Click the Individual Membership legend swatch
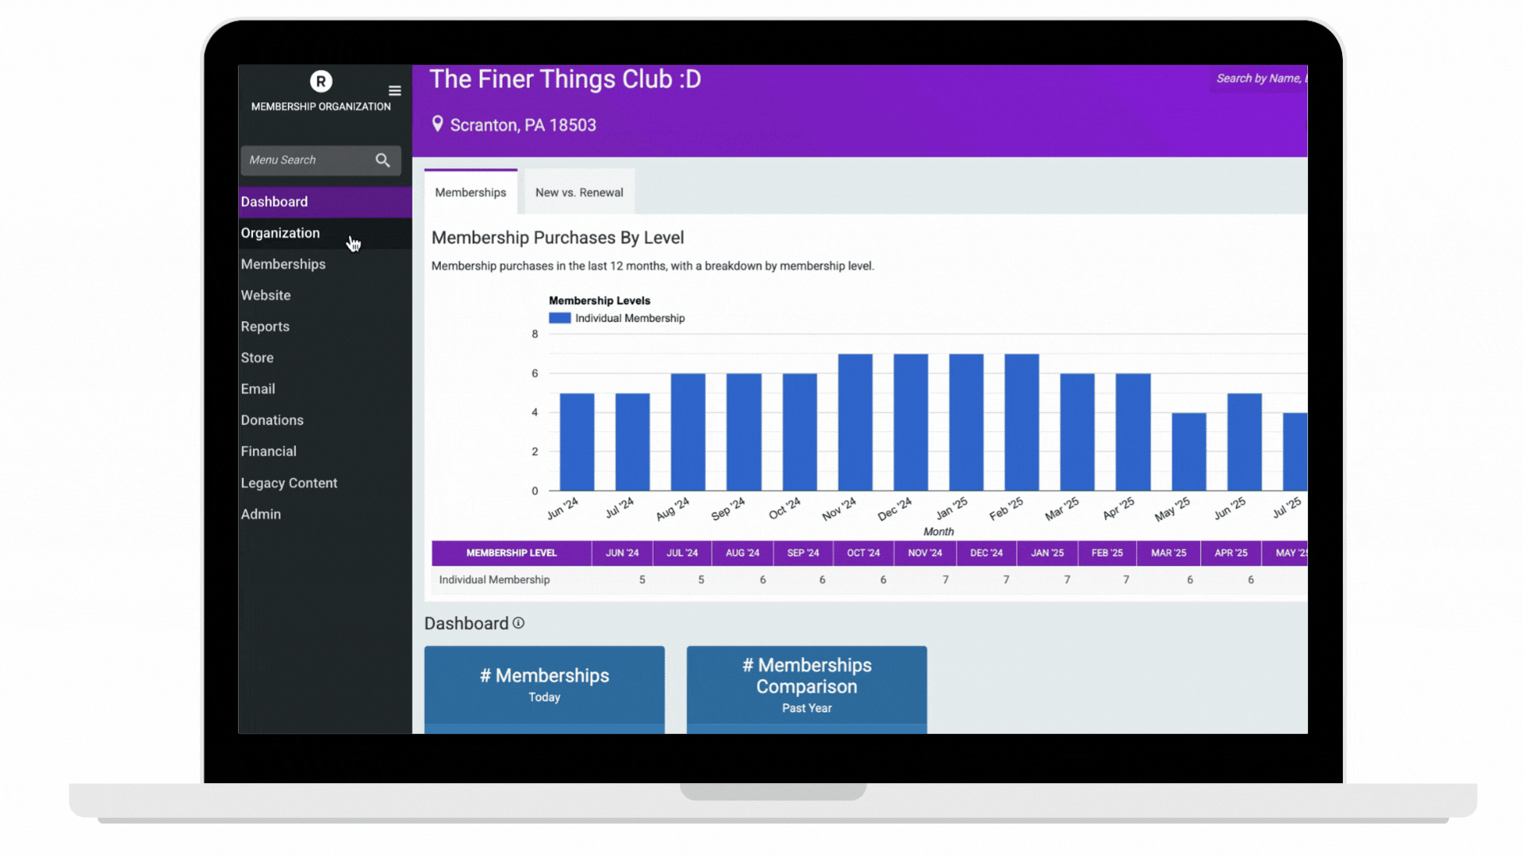 click(x=559, y=318)
